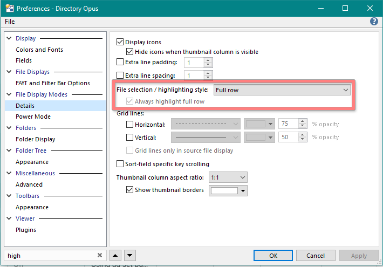Jump to previous search result with up arrow
383x267 pixels.
tap(115, 256)
